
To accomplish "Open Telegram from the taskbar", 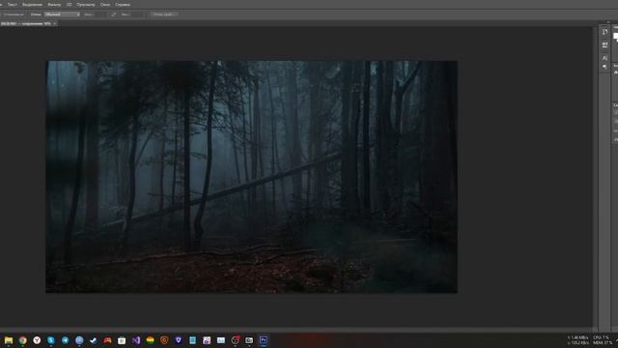I will coord(65,340).
